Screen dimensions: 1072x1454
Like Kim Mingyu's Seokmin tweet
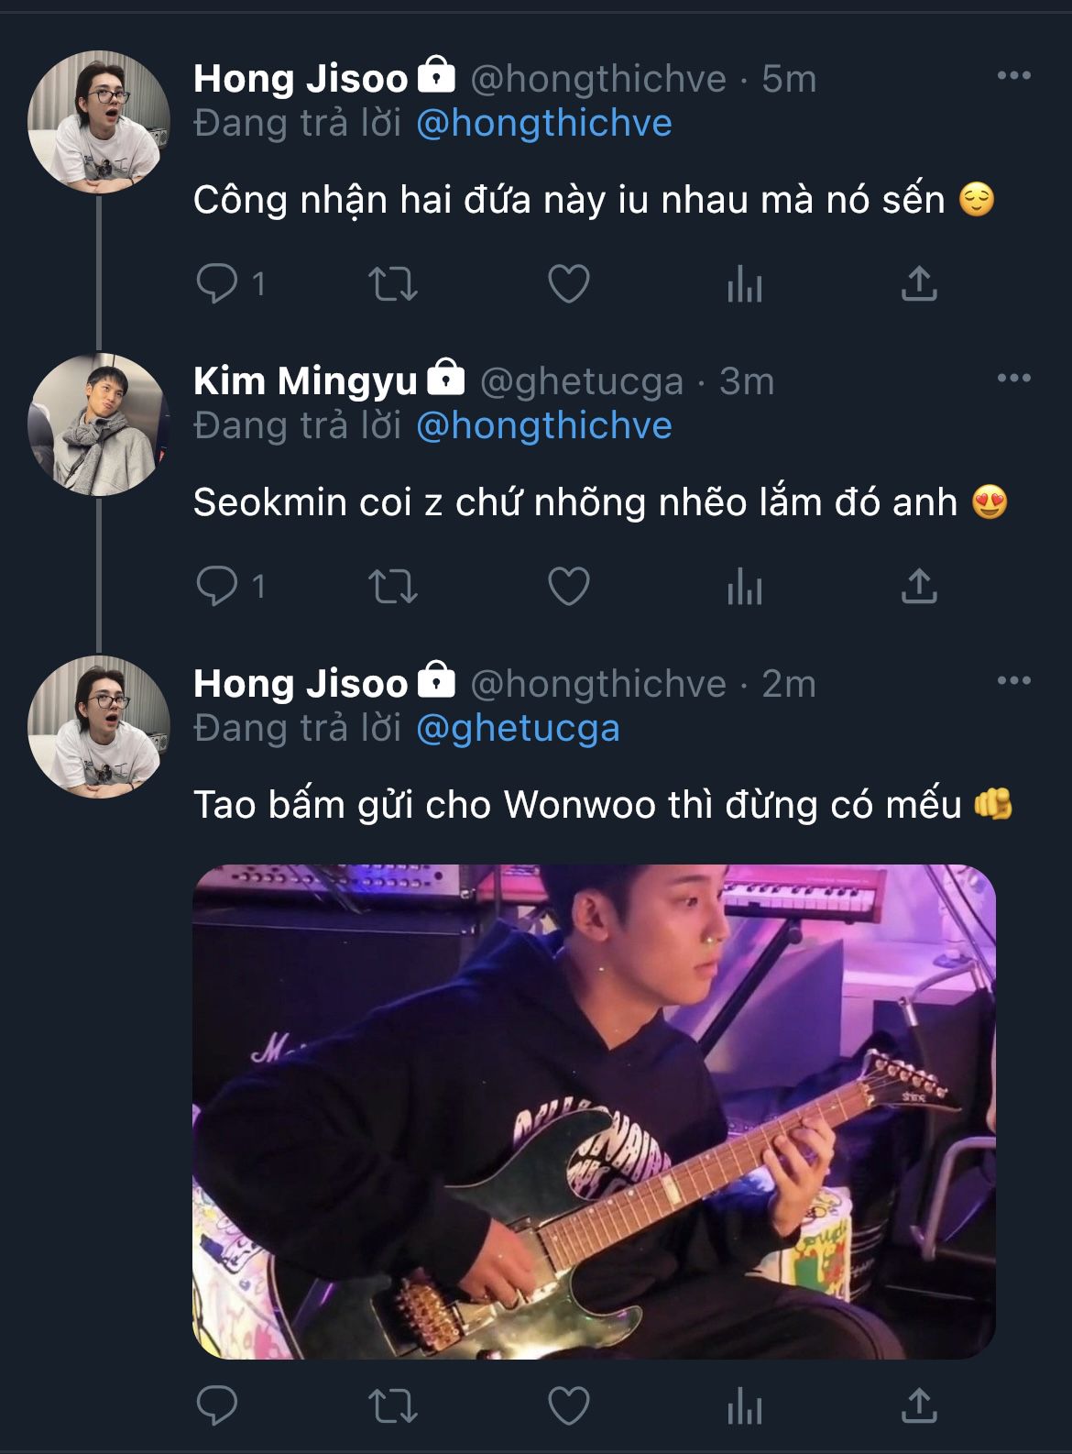(x=568, y=586)
